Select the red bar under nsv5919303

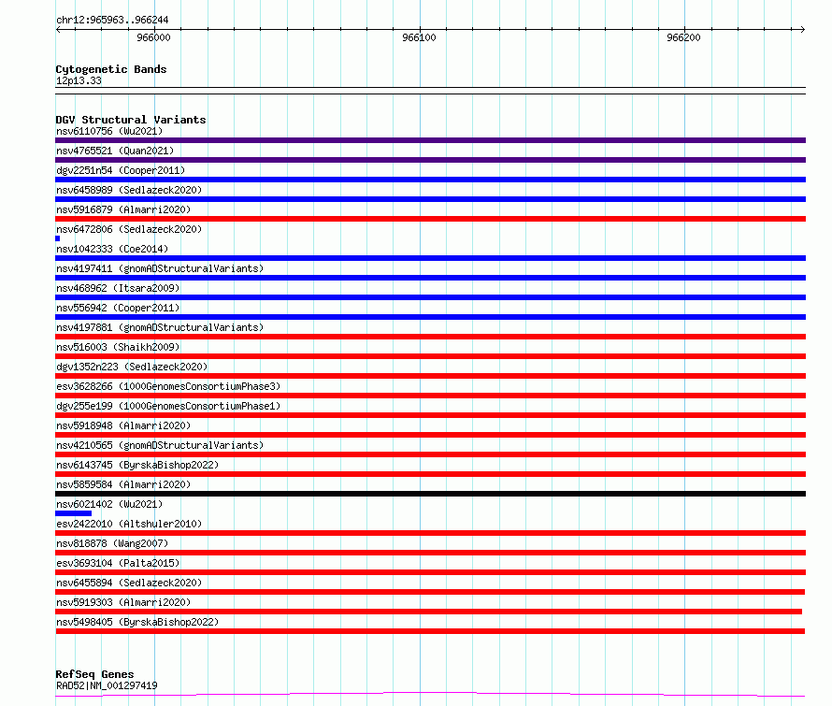[x=429, y=612]
